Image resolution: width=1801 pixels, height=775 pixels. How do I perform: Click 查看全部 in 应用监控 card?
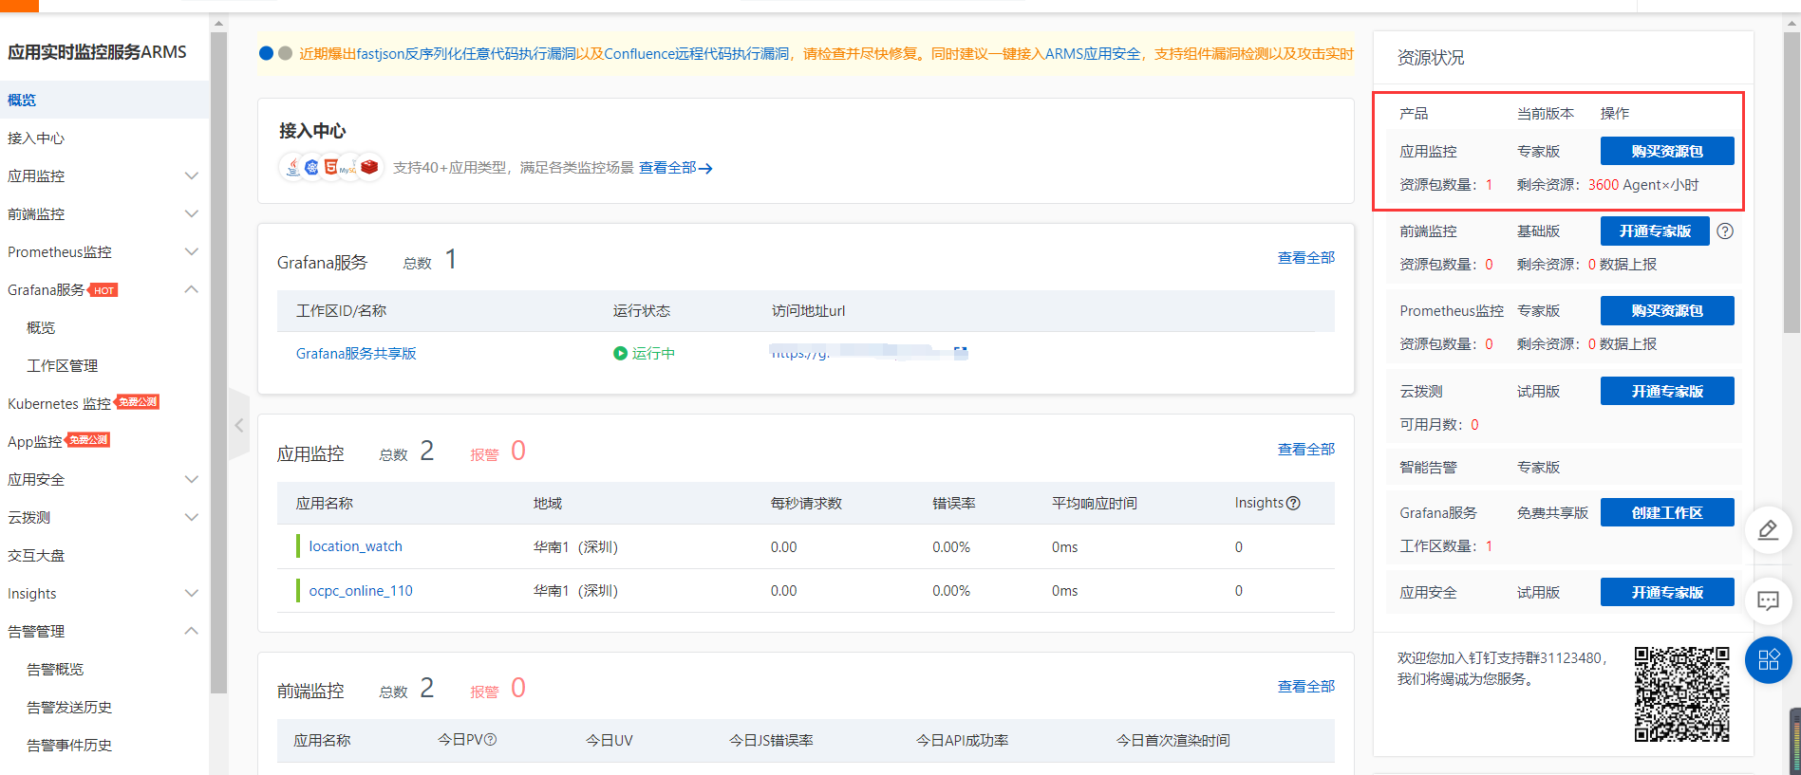click(1306, 449)
